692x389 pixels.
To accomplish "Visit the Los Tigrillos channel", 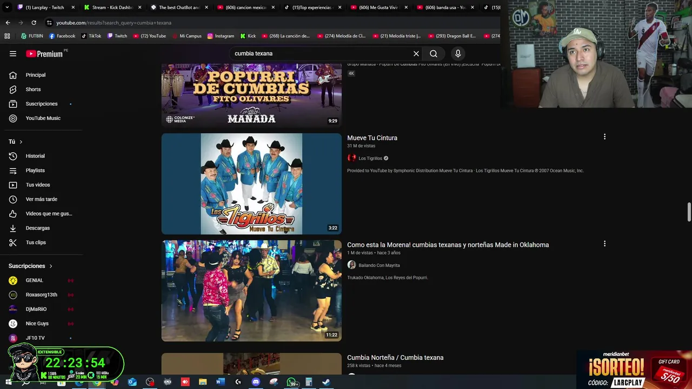I will click(x=370, y=158).
